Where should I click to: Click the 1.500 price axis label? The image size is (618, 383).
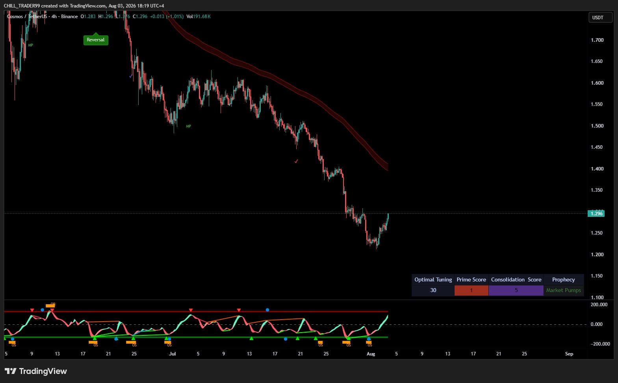click(597, 126)
